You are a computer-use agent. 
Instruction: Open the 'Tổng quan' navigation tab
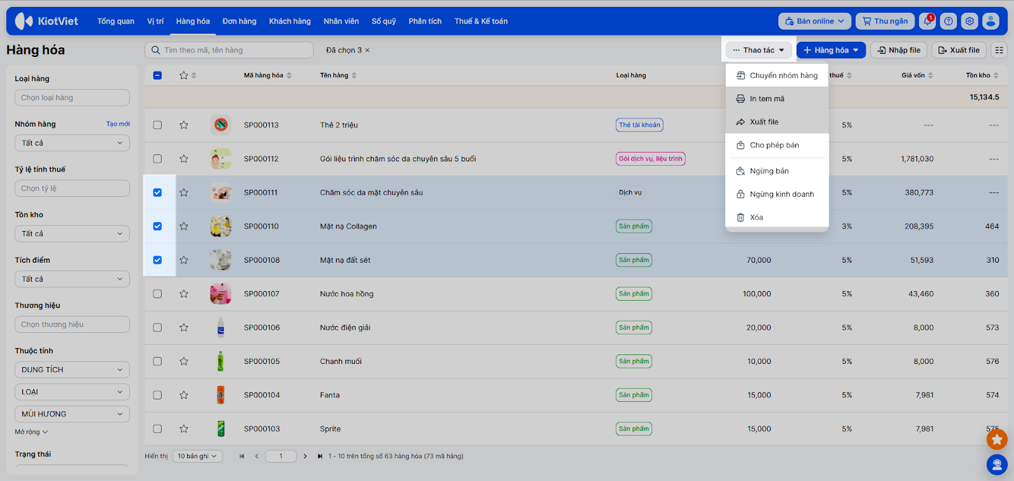(x=116, y=21)
